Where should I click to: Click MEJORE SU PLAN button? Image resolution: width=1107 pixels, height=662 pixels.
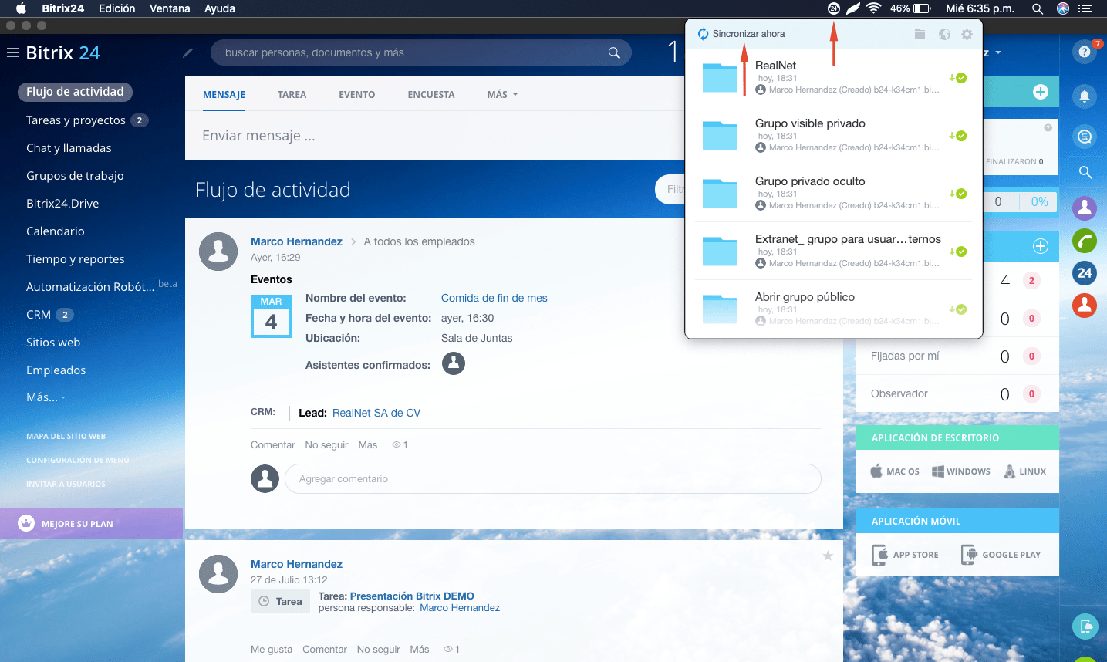pyautogui.click(x=91, y=524)
